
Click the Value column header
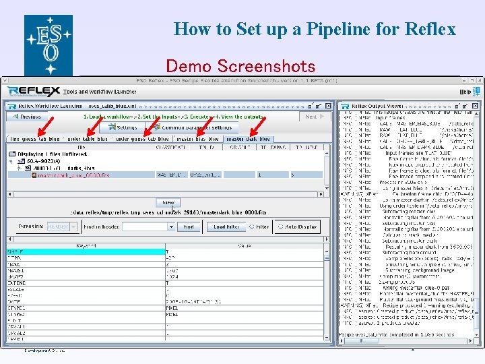point(245,246)
